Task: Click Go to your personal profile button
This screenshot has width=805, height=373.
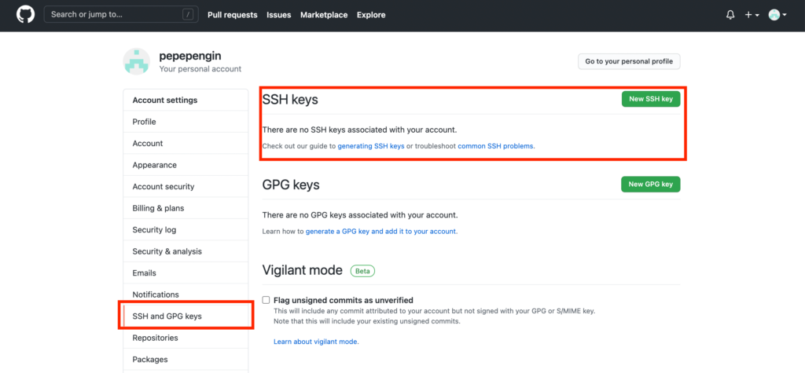Action: click(x=629, y=61)
